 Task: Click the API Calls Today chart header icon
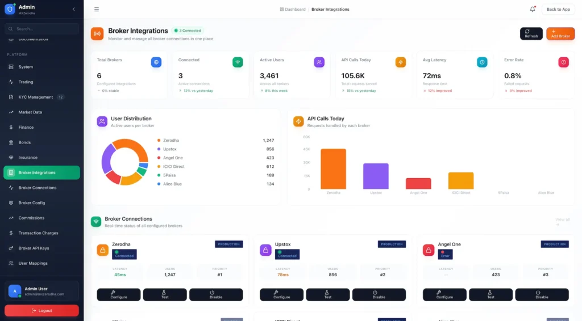(x=298, y=121)
